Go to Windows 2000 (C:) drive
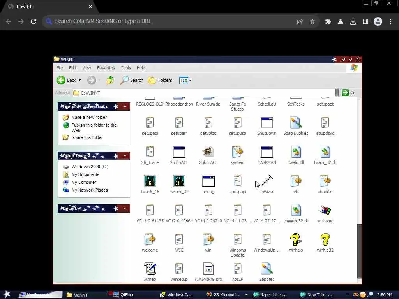The height and width of the screenshot is (299, 399). click(x=90, y=167)
